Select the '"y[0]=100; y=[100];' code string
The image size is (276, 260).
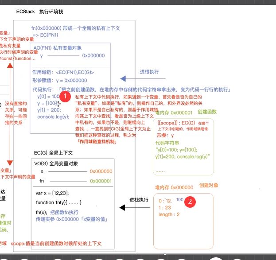(176, 150)
